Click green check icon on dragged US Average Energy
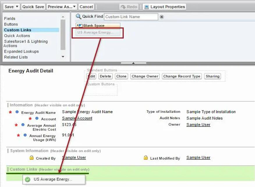The width and height of the screenshot is (255, 187). click(x=28, y=180)
